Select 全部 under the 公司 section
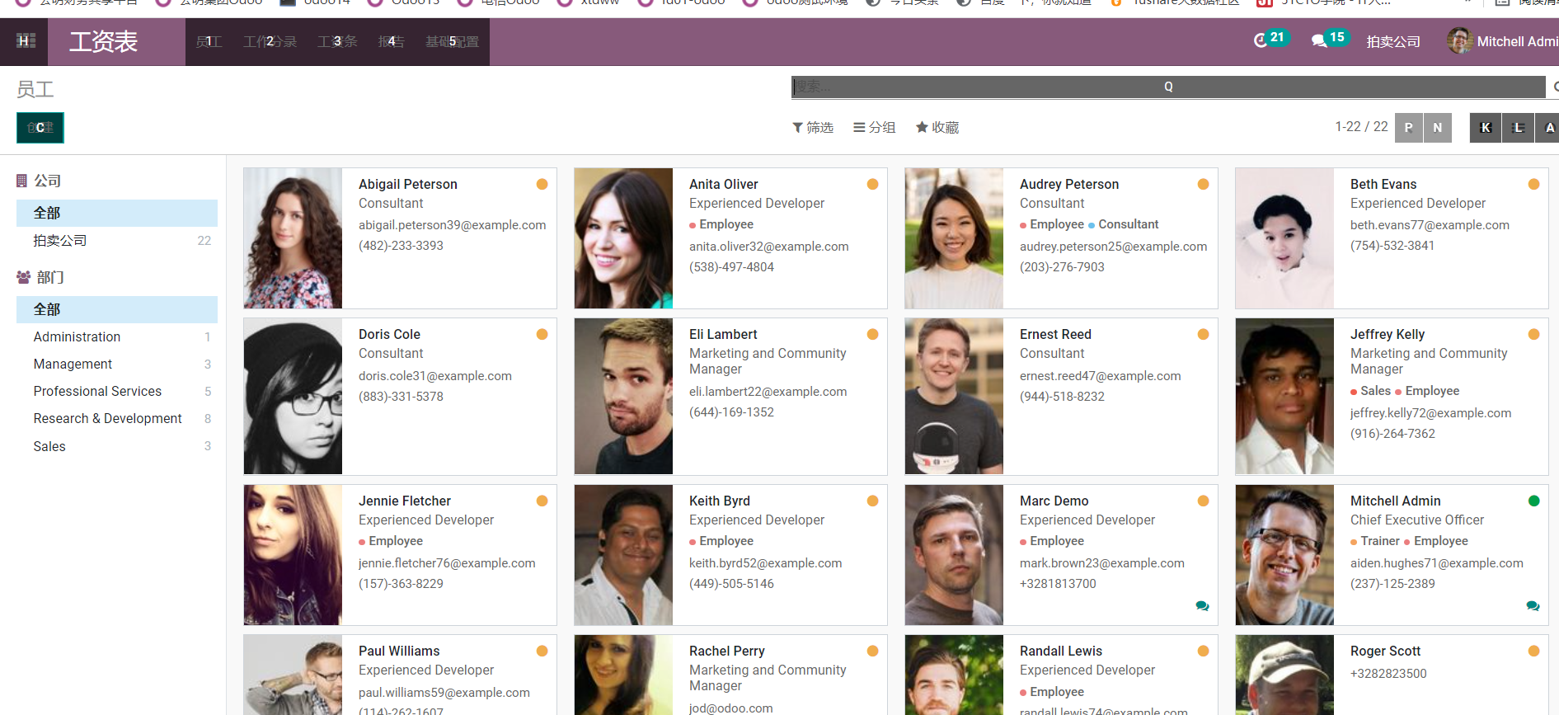This screenshot has height=715, width=1559. click(117, 213)
